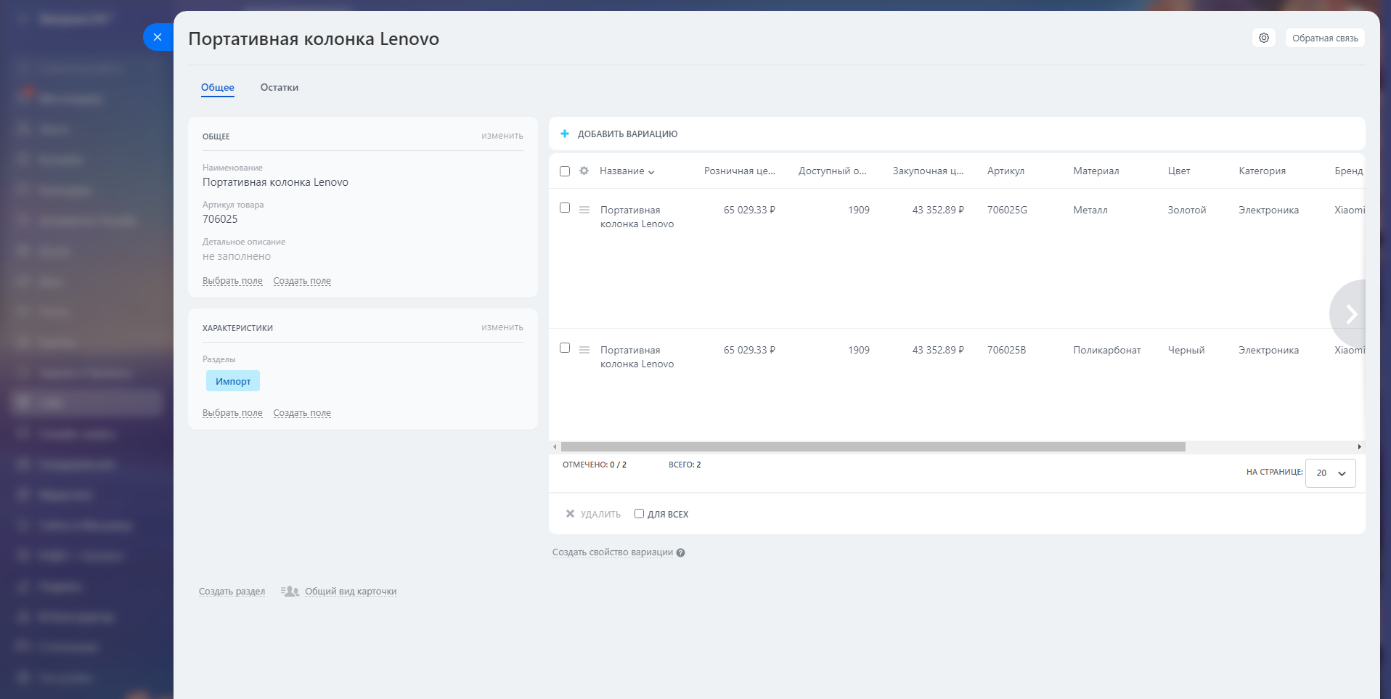1391x699 pixels.
Task: Click the horizontal table scrollbar
Action: coord(873,447)
